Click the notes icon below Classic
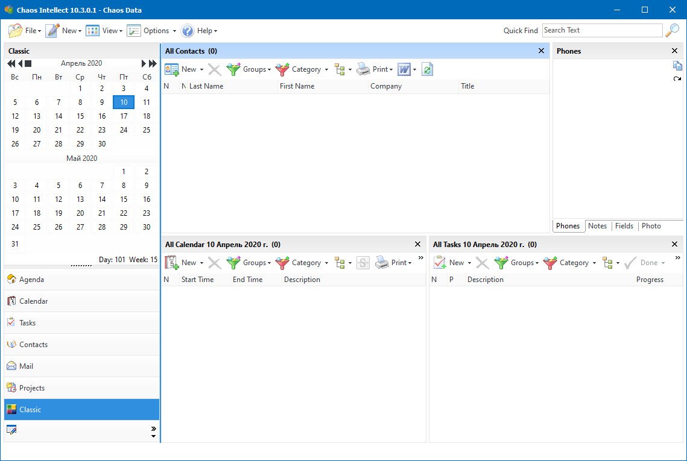687x461 pixels. 11,429
